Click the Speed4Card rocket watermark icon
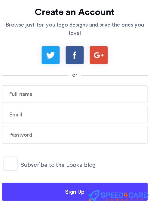The image size is (150, 203). coord(94,195)
